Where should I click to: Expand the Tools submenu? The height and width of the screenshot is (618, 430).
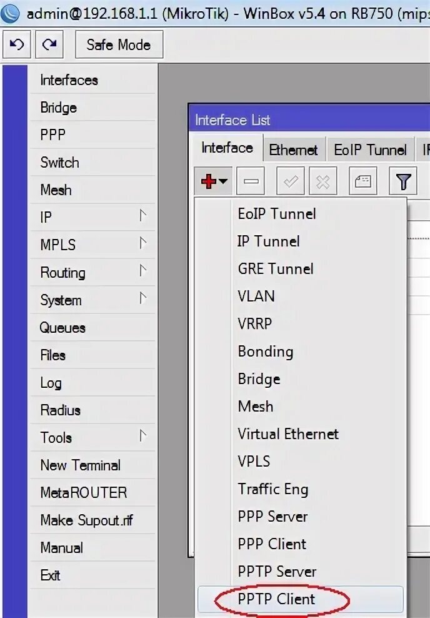[x=92, y=437]
